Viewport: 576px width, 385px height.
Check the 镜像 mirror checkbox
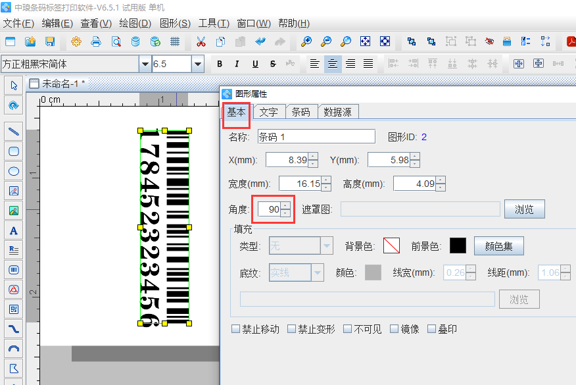click(x=394, y=329)
